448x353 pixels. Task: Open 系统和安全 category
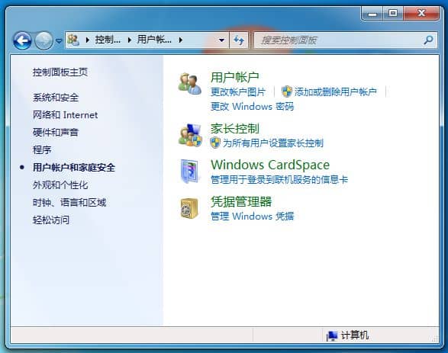[x=56, y=98]
